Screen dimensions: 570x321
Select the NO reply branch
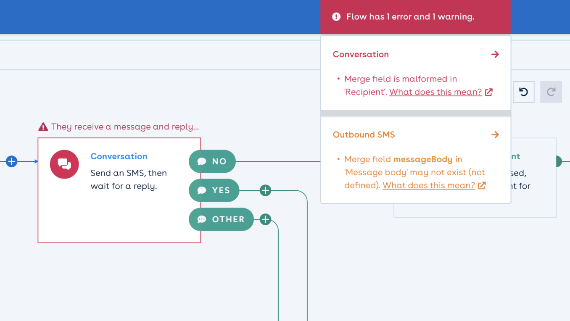click(212, 161)
